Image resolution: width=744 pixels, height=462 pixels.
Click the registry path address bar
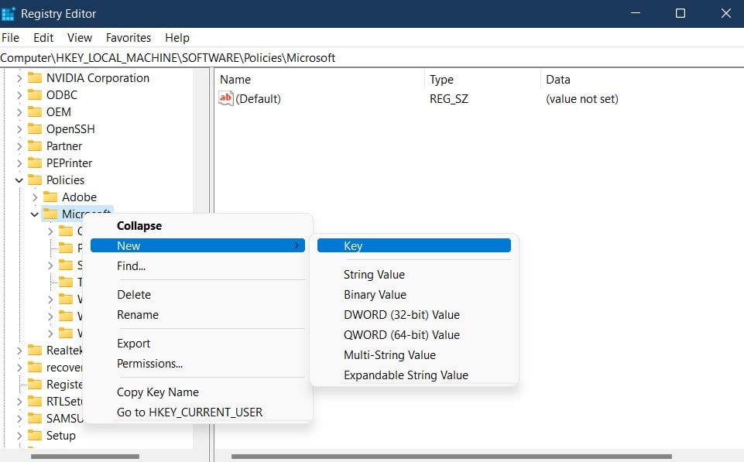[372, 58]
